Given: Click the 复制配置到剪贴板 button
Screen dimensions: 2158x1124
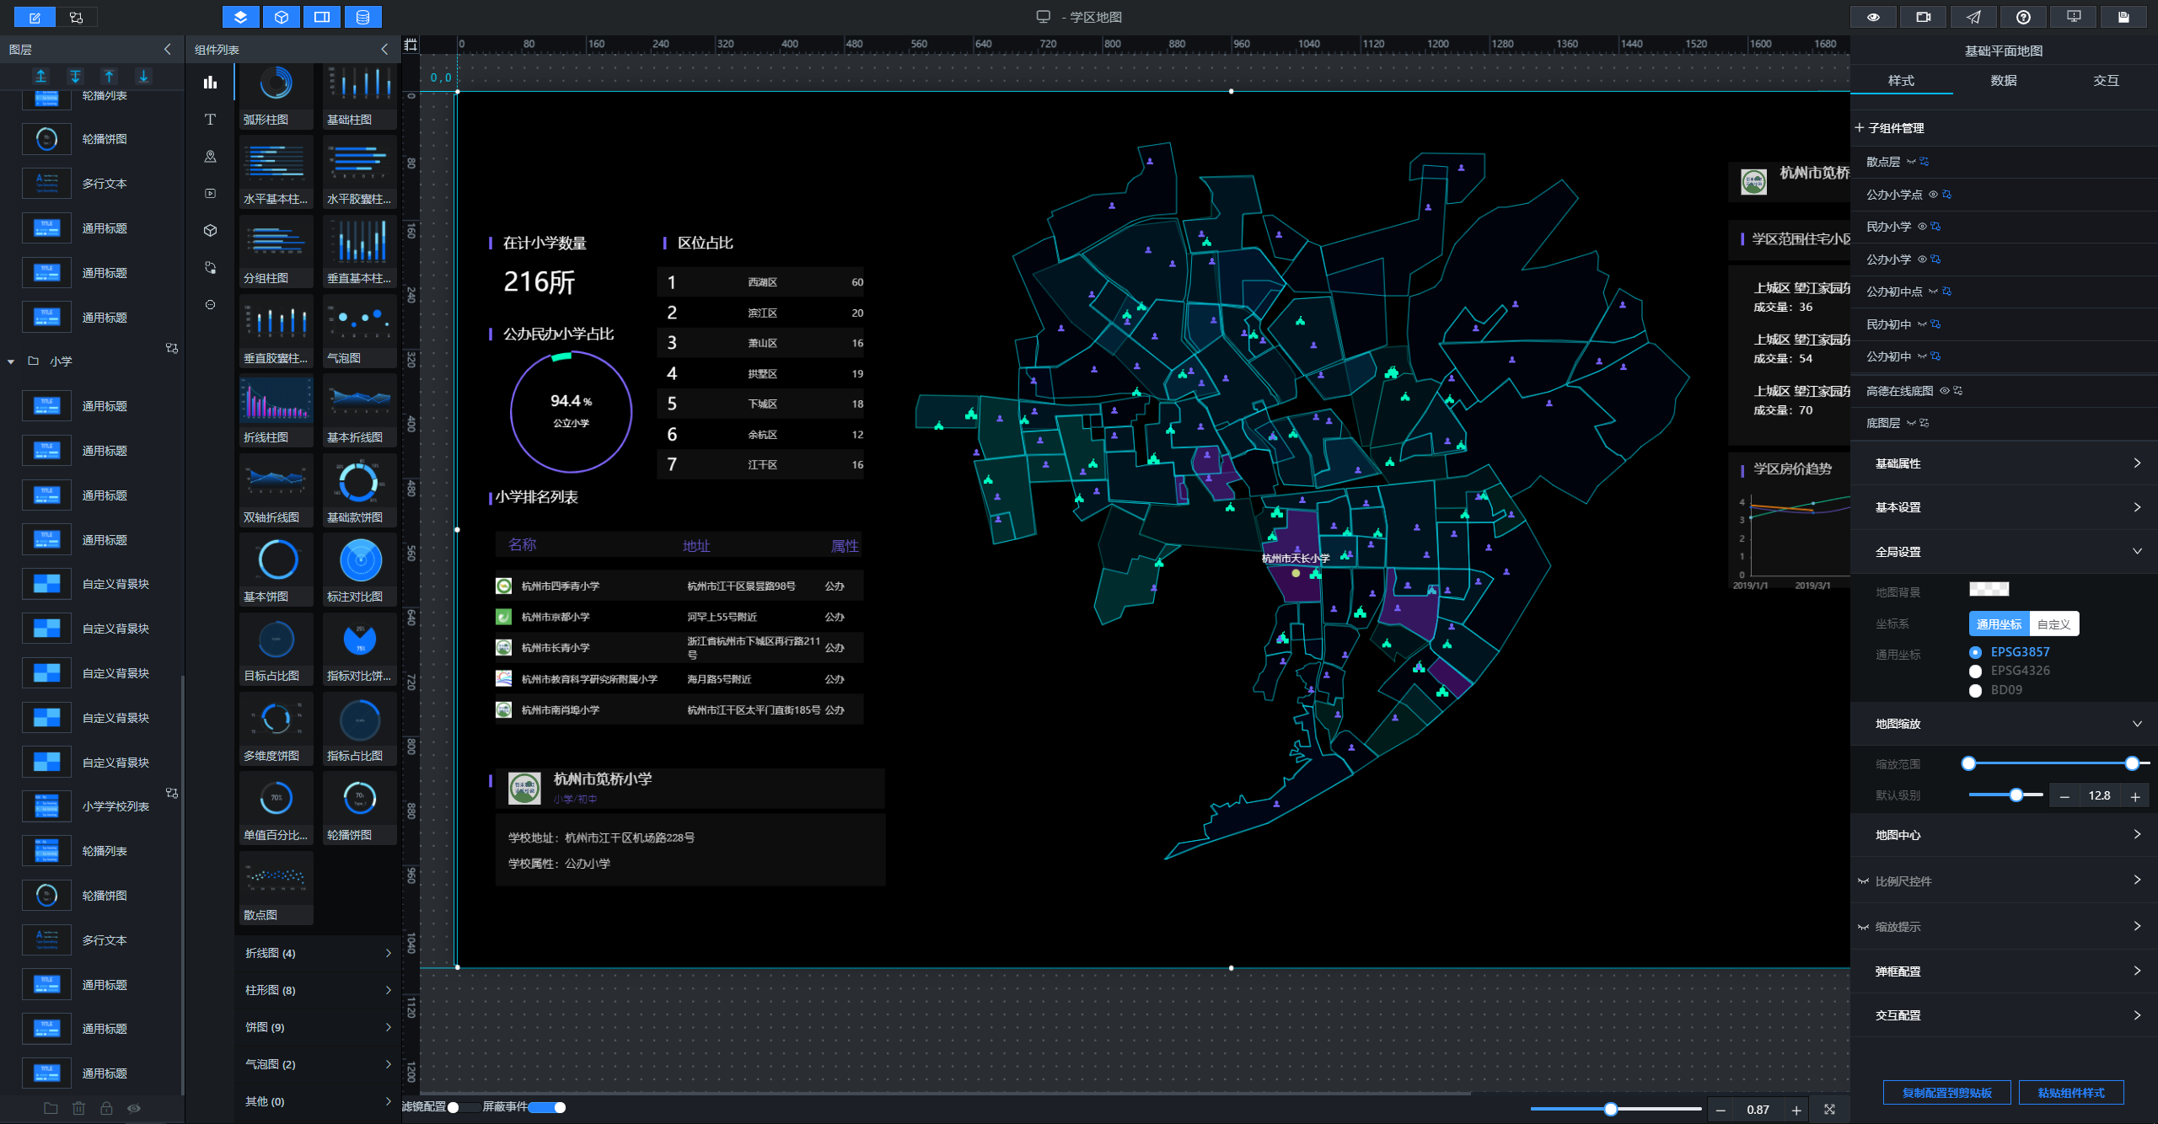Looking at the screenshot, I should [x=1946, y=1093].
